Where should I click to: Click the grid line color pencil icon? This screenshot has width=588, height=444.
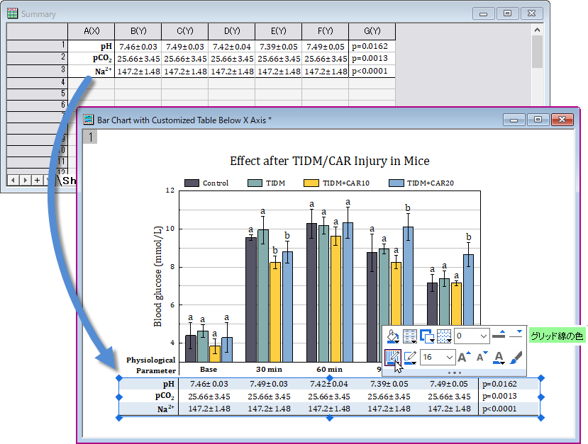click(393, 357)
